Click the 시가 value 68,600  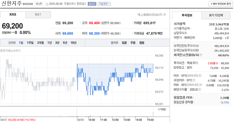click(x=68, y=33)
